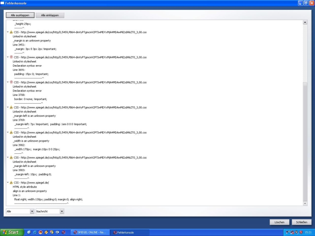Open the 'Alle' filter dropdown
The image size is (315, 236).
coord(20,211)
